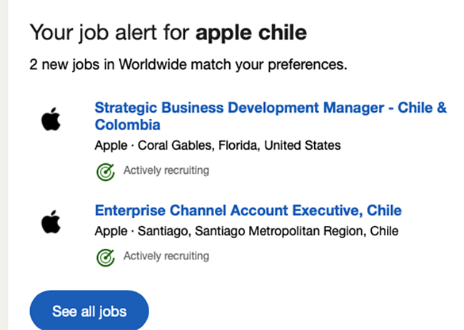This screenshot has height=330, width=464.
Task: Click green target icon under Coral Gables listing
Action: [x=106, y=172]
